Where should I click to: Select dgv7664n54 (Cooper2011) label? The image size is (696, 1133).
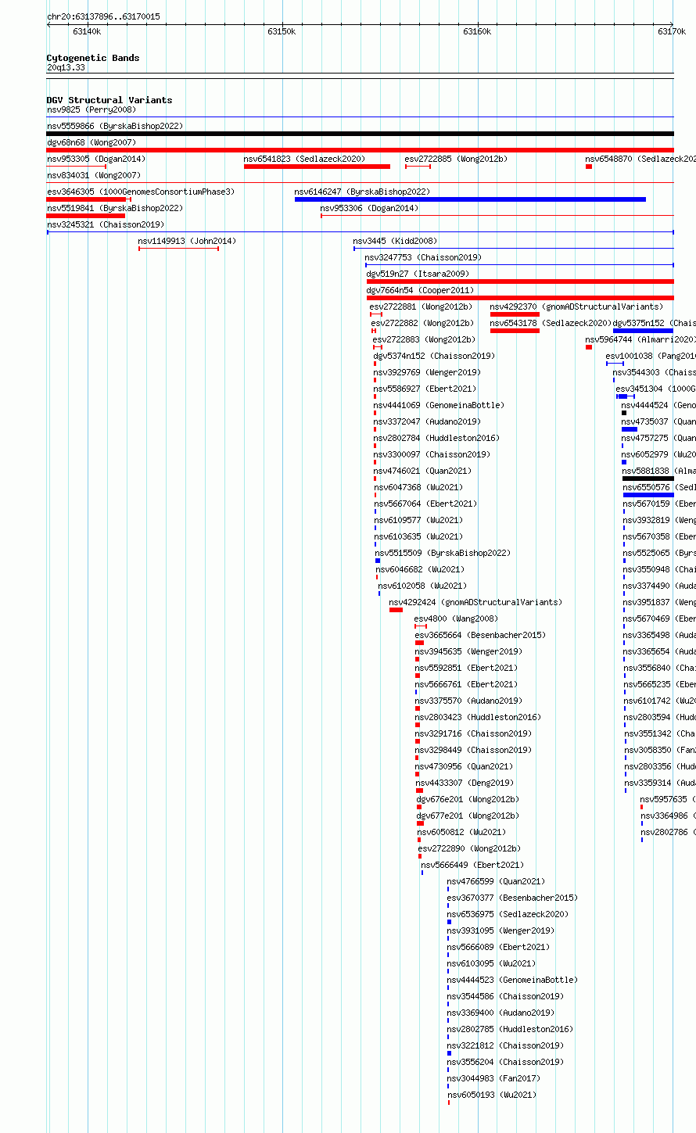(x=420, y=290)
